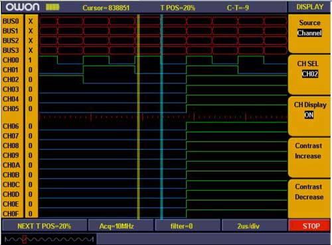Select the BUS0 row label
This screenshot has width=332, height=245.
(x=11, y=21)
